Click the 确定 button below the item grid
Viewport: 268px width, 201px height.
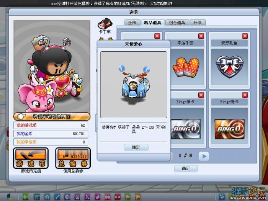186,168
